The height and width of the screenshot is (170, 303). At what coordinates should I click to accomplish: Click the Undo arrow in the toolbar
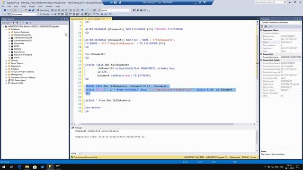(82, 10)
